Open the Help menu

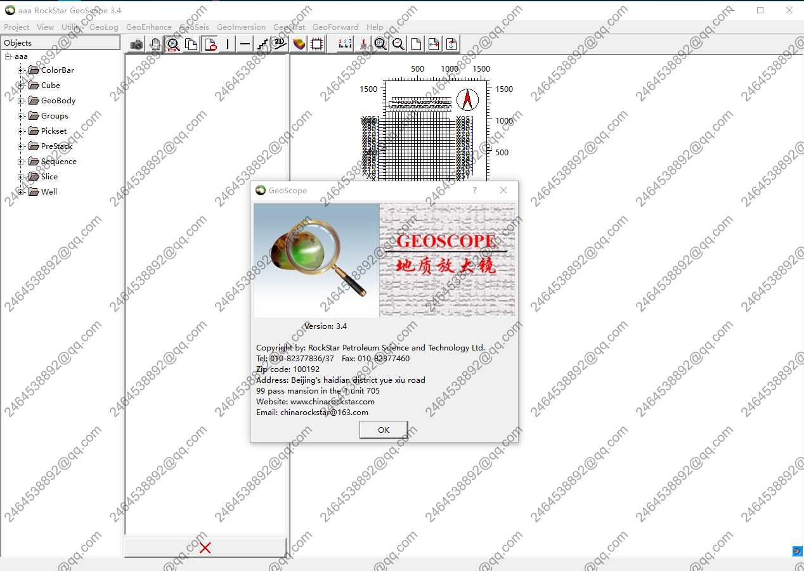375,27
